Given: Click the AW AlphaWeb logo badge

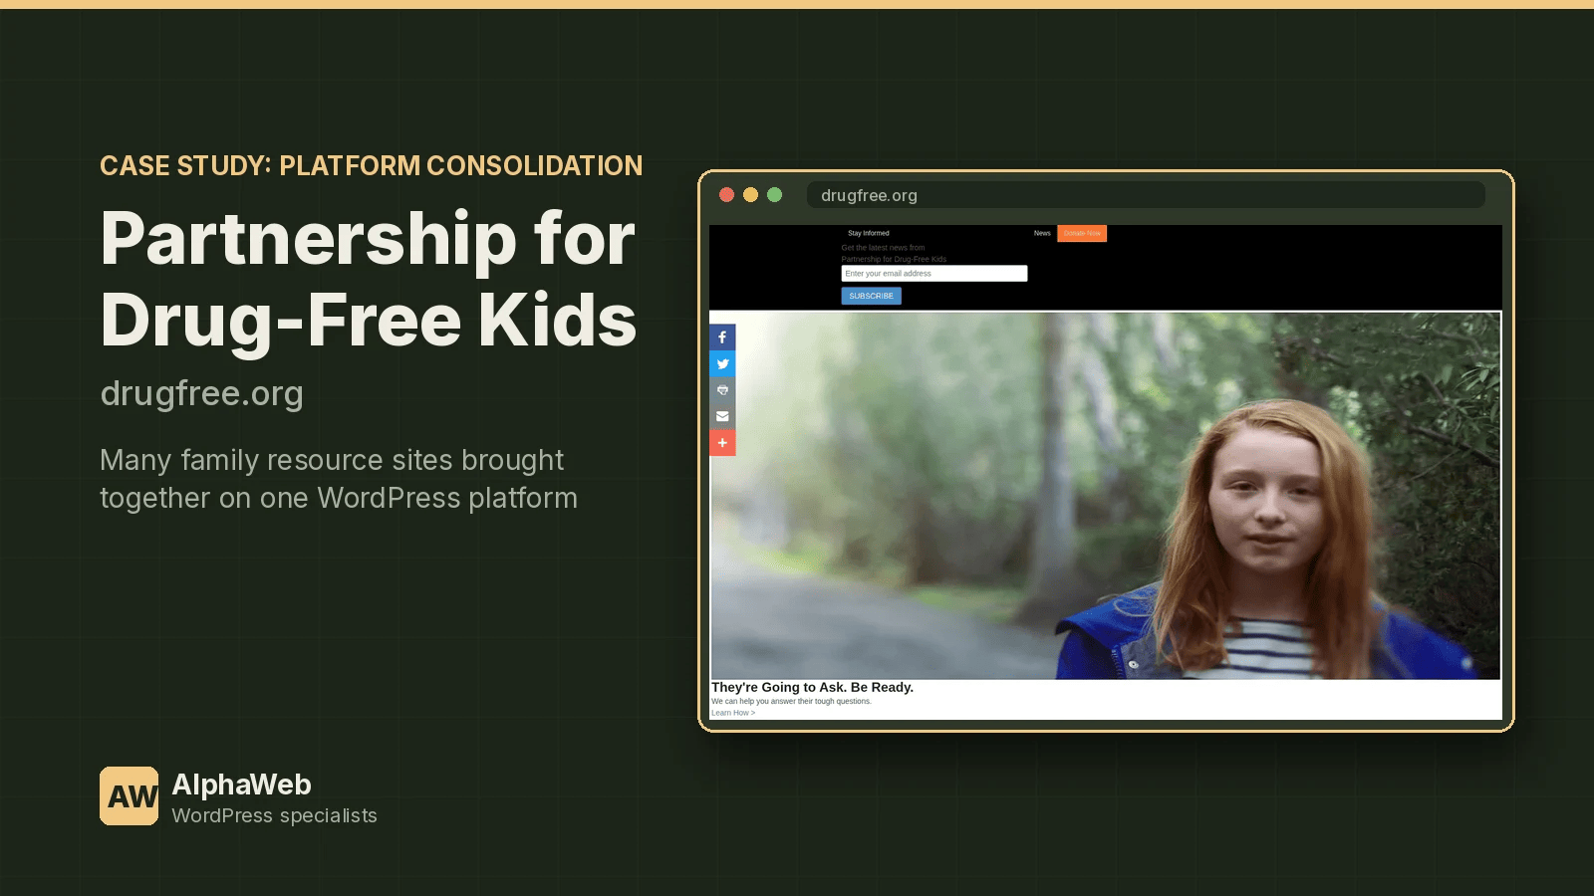Looking at the screenshot, I should [129, 795].
